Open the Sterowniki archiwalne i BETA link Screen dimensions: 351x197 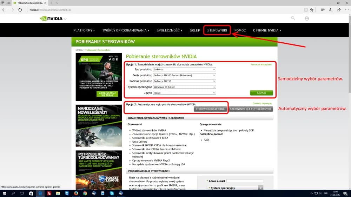pos(150,138)
